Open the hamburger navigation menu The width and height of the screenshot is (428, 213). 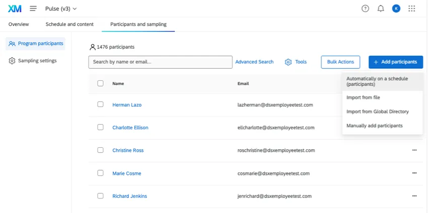(x=33, y=9)
